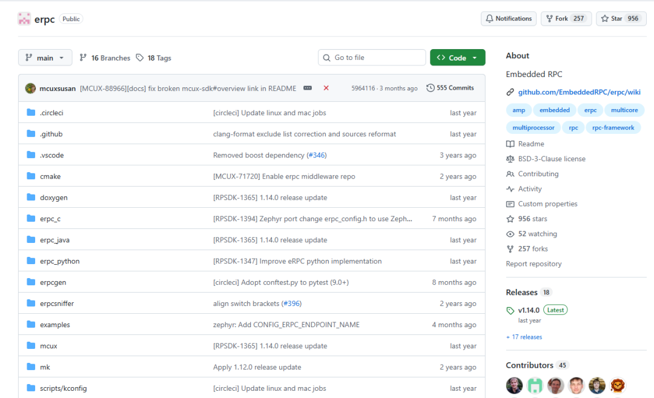Image resolution: width=654 pixels, height=398 pixels.
Task: Select the erpc topic tag
Action: pyautogui.click(x=590, y=110)
